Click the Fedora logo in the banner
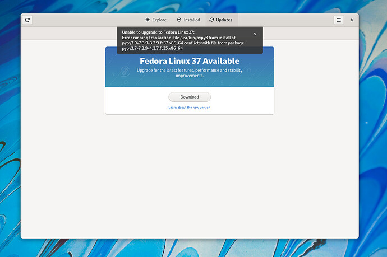 pos(125,72)
